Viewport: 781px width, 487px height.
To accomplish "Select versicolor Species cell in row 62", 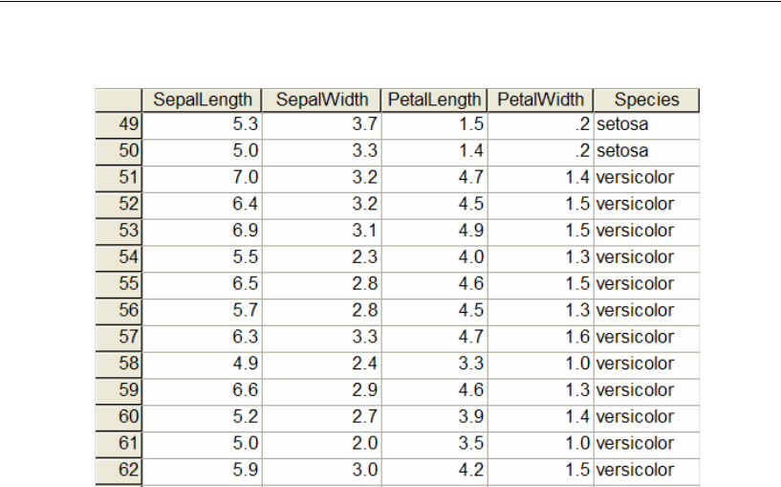I will click(x=646, y=470).
